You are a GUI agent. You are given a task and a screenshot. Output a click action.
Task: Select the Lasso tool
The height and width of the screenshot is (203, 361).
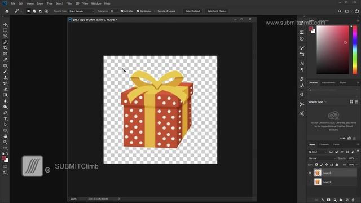5,36
